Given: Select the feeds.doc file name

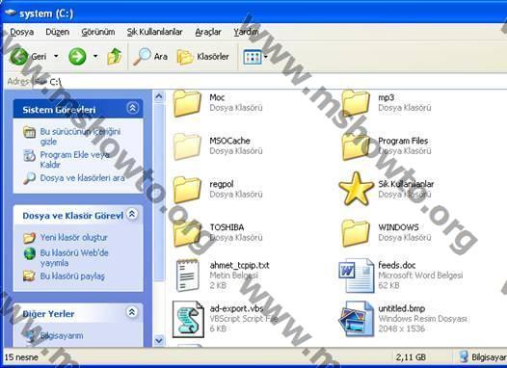Looking at the screenshot, I should (x=397, y=265).
